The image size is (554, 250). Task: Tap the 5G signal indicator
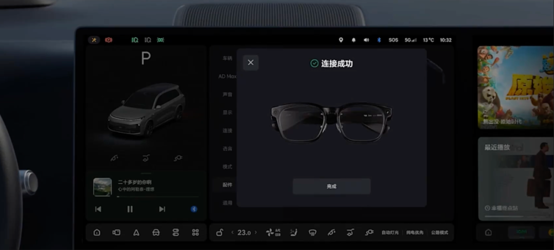pos(410,40)
